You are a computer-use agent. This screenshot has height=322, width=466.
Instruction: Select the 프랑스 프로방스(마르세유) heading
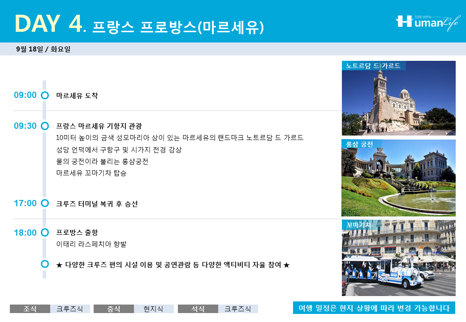click(178, 27)
